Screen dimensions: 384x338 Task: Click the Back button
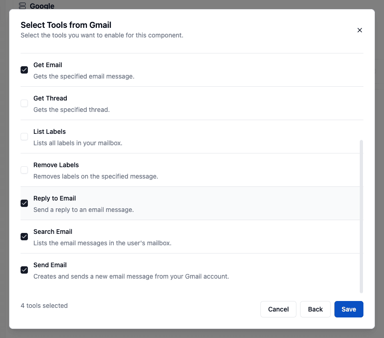pyautogui.click(x=315, y=309)
